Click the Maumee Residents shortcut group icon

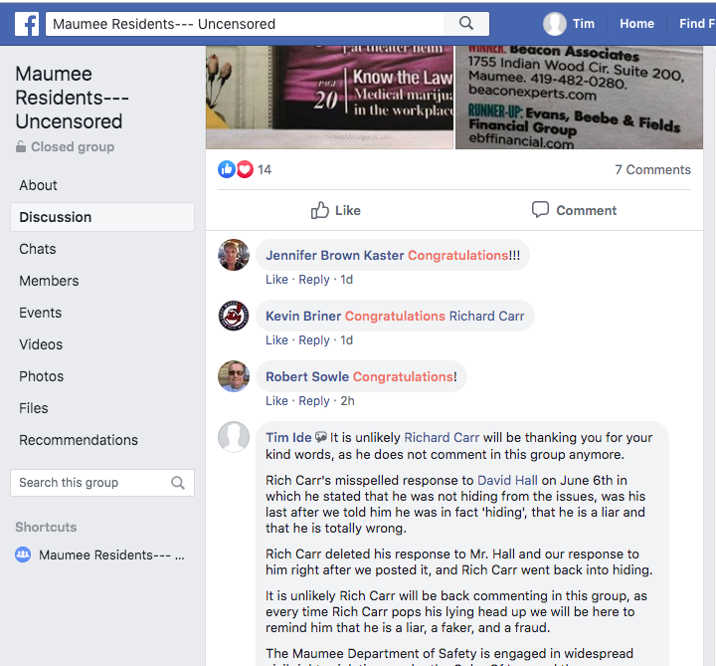[x=23, y=555]
